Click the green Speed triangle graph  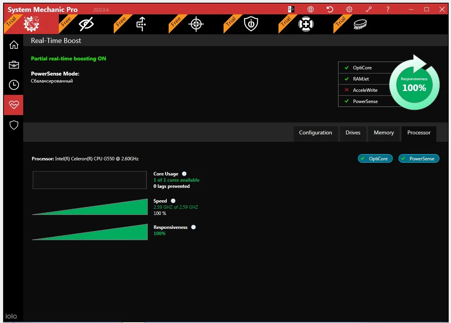coord(90,207)
